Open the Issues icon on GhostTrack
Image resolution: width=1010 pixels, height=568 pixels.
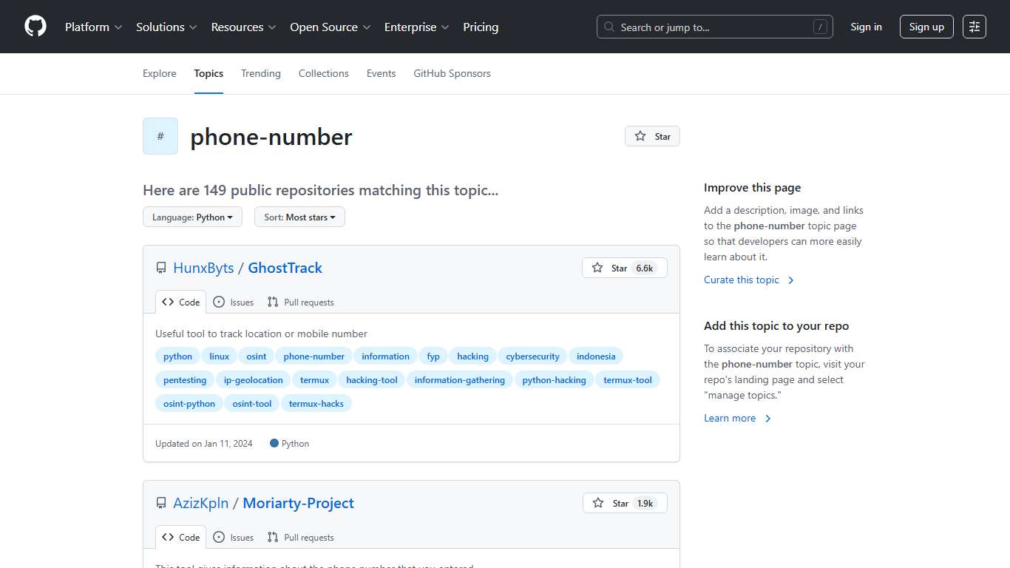click(x=219, y=302)
